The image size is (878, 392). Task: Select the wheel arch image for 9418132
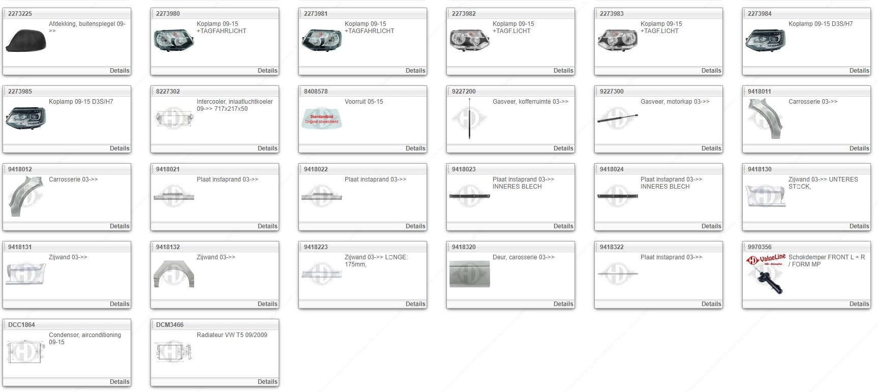pyautogui.click(x=174, y=274)
